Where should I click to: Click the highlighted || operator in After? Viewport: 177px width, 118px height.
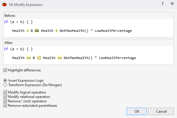tap(39, 58)
